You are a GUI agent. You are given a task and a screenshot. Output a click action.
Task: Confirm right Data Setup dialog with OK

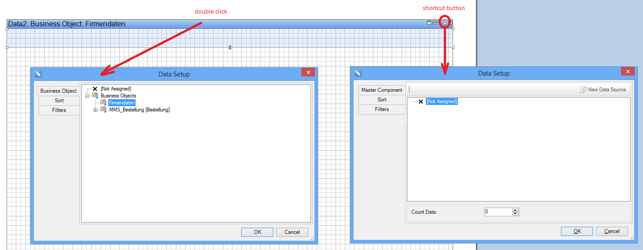click(x=577, y=231)
